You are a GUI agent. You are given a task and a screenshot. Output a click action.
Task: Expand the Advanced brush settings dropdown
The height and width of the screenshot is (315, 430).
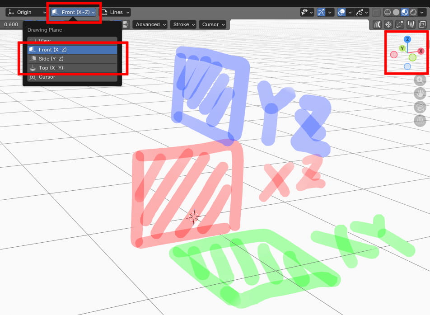tap(150, 24)
